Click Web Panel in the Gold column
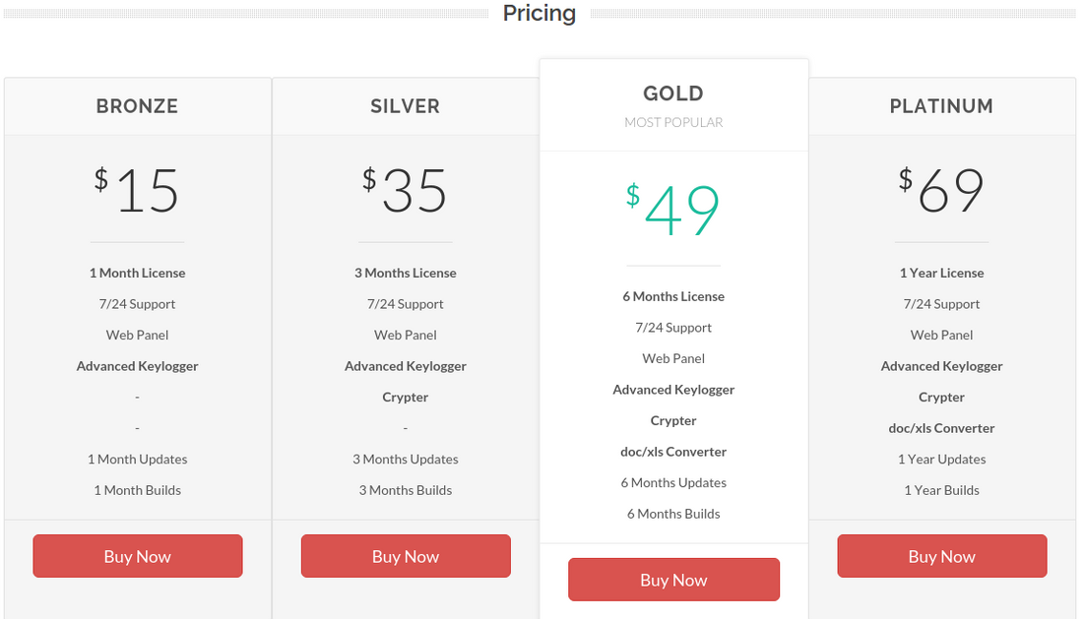1083x619 pixels. point(673,358)
